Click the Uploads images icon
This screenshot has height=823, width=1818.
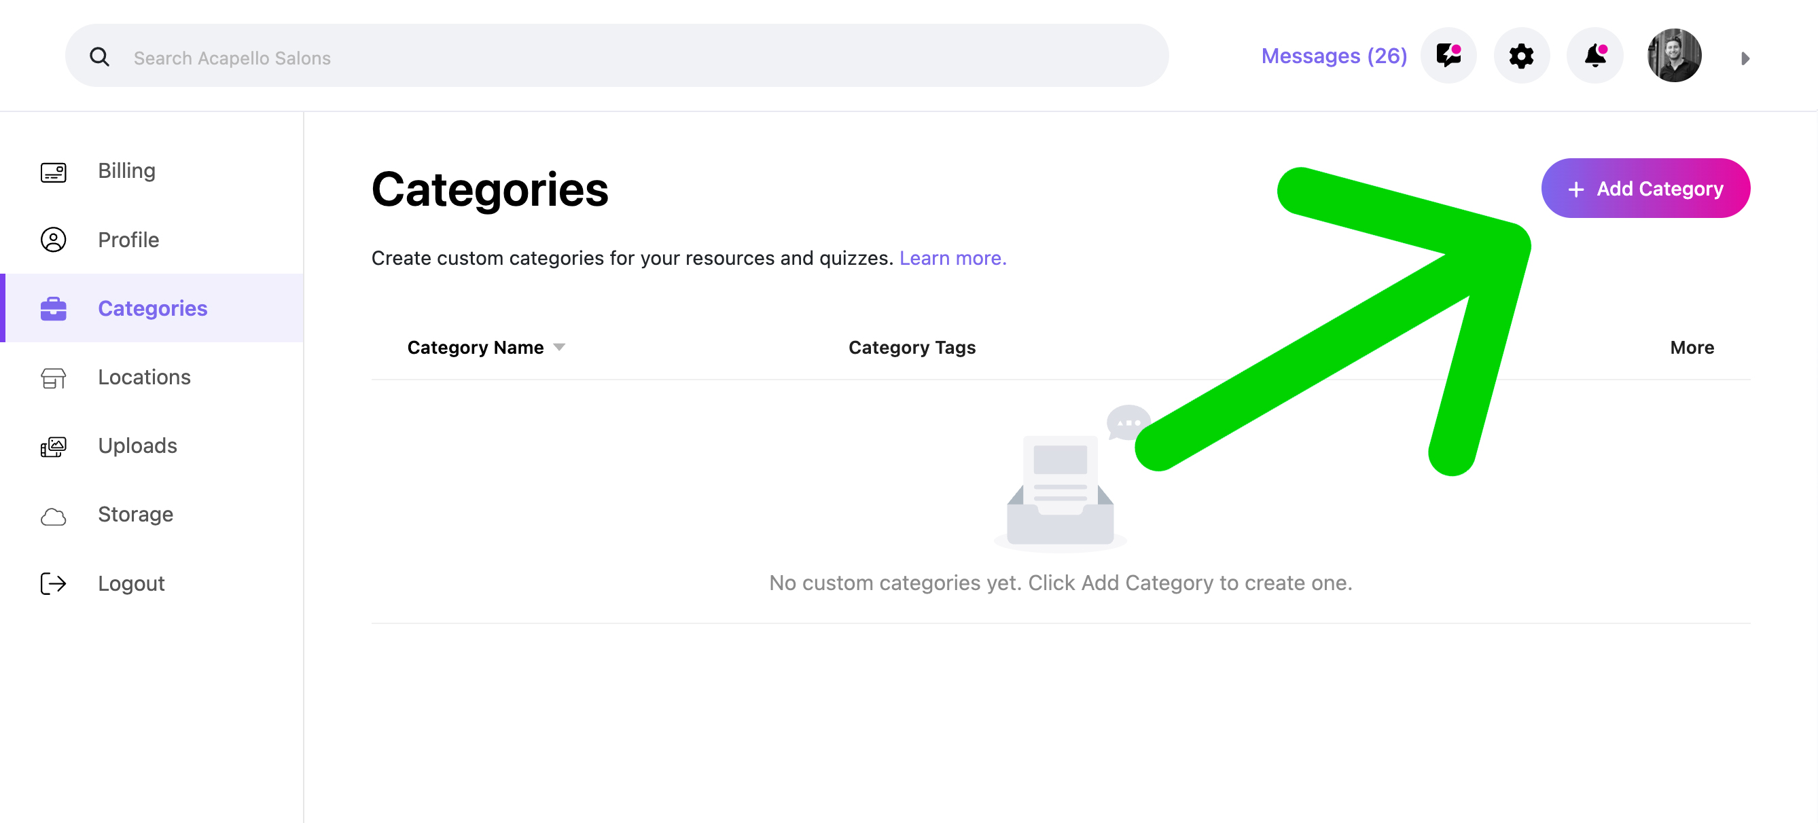(54, 446)
